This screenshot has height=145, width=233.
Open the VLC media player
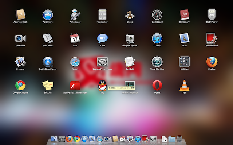[x=185, y=86]
